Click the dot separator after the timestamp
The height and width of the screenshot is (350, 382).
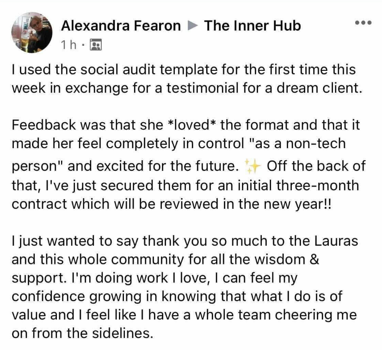click(x=84, y=44)
